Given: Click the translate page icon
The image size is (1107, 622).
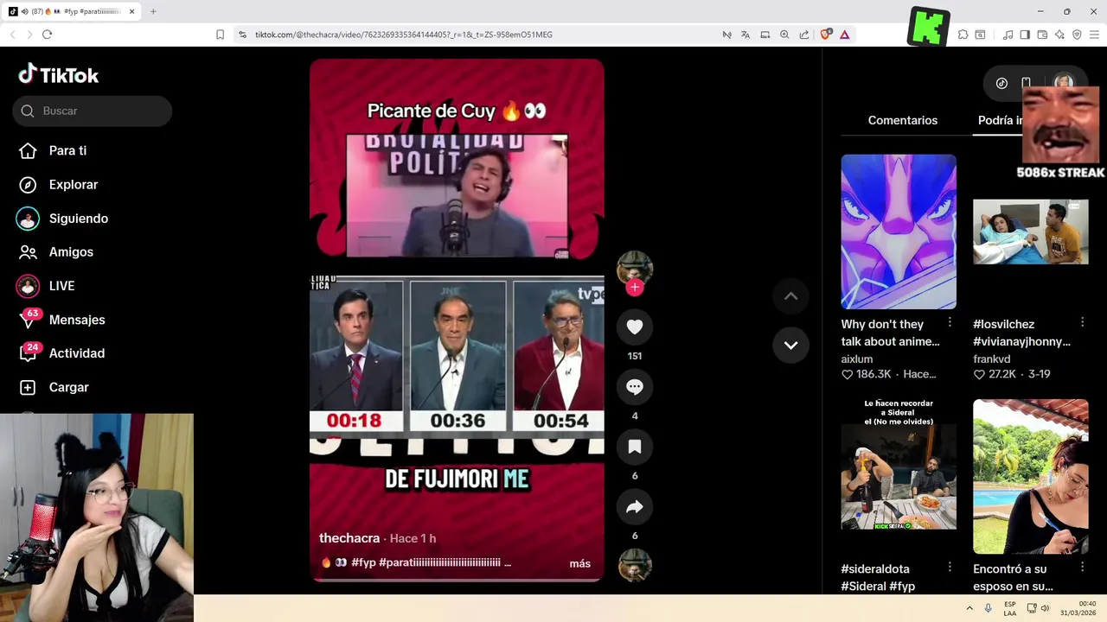Looking at the screenshot, I should (x=745, y=35).
